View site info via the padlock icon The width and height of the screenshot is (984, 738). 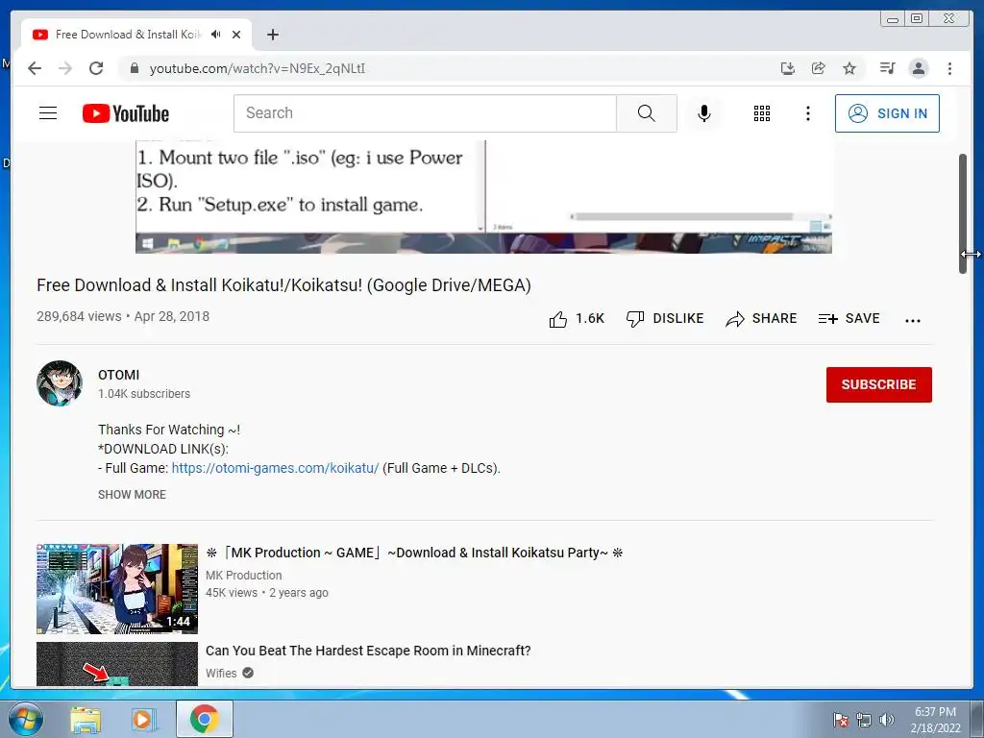coord(135,68)
